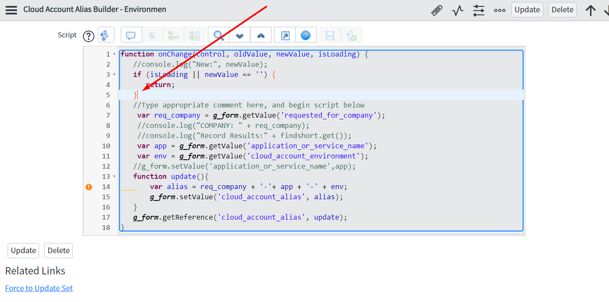Click the save script icon
The height and width of the screenshot is (302, 609).
(329, 35)
